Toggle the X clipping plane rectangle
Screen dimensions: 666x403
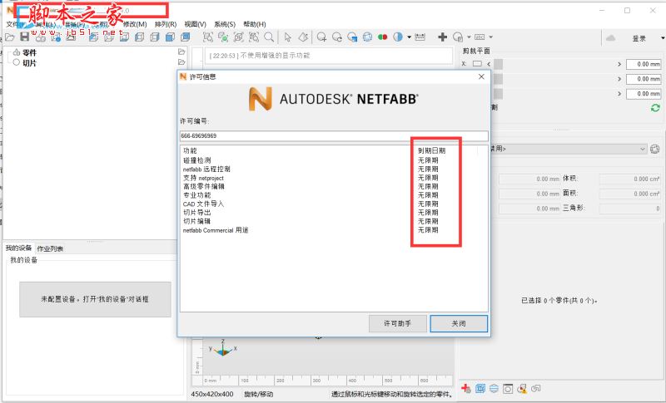coord(477,64)
